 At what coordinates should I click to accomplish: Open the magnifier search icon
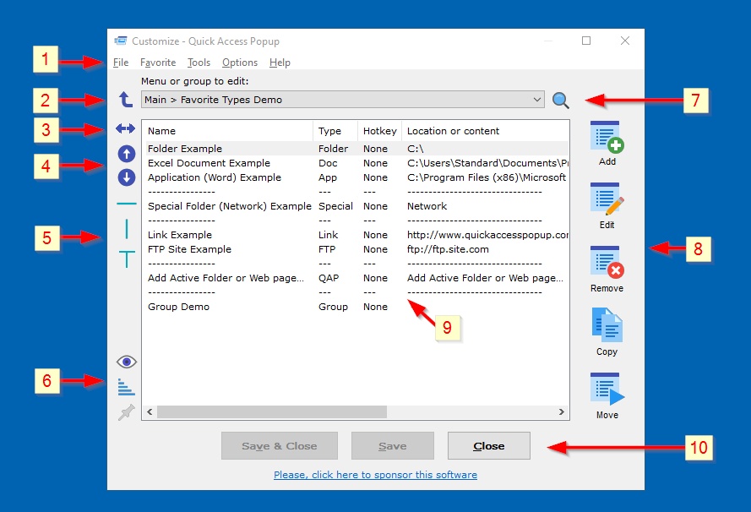561,100
